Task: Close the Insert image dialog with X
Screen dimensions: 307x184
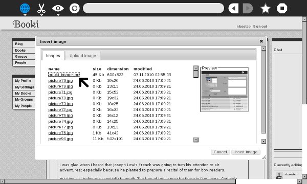Action: 261,41
